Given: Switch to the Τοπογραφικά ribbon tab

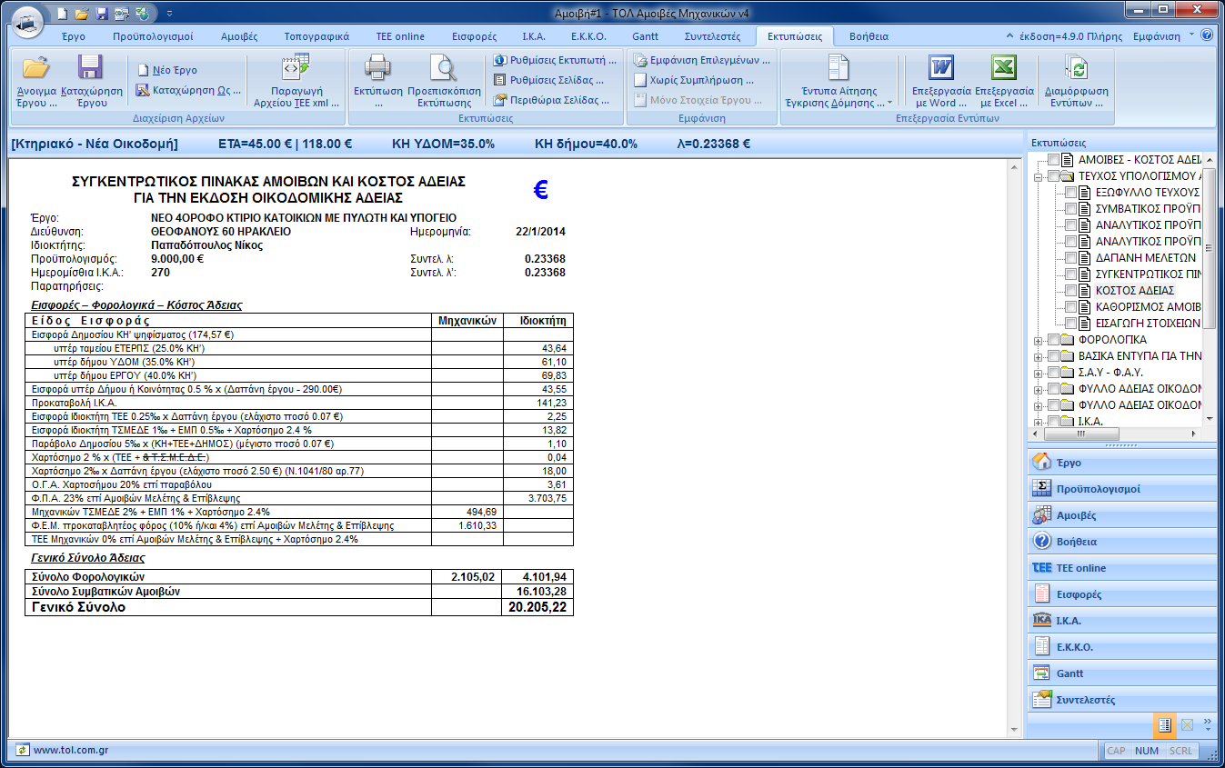Looking at the screenshot, I should [316, 36].
